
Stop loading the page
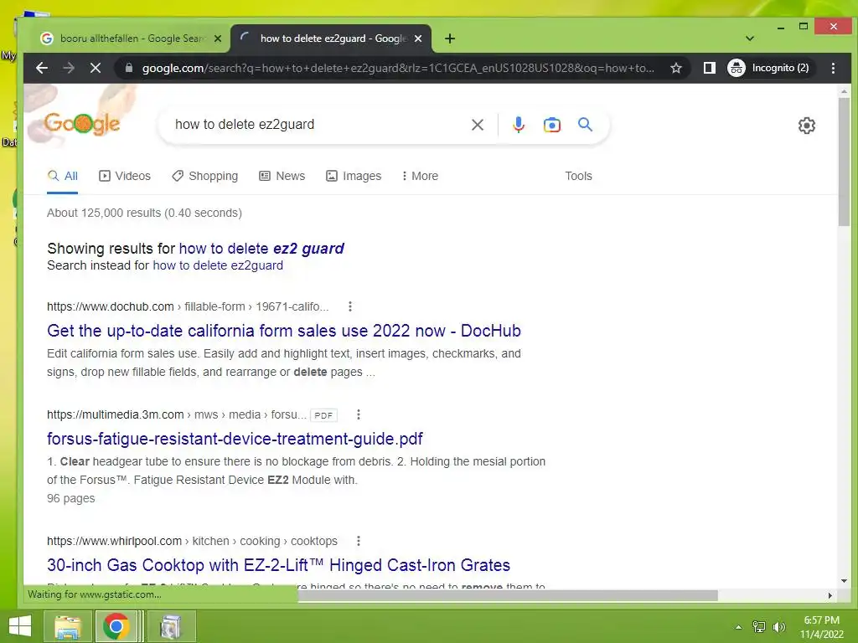(96, 68)
